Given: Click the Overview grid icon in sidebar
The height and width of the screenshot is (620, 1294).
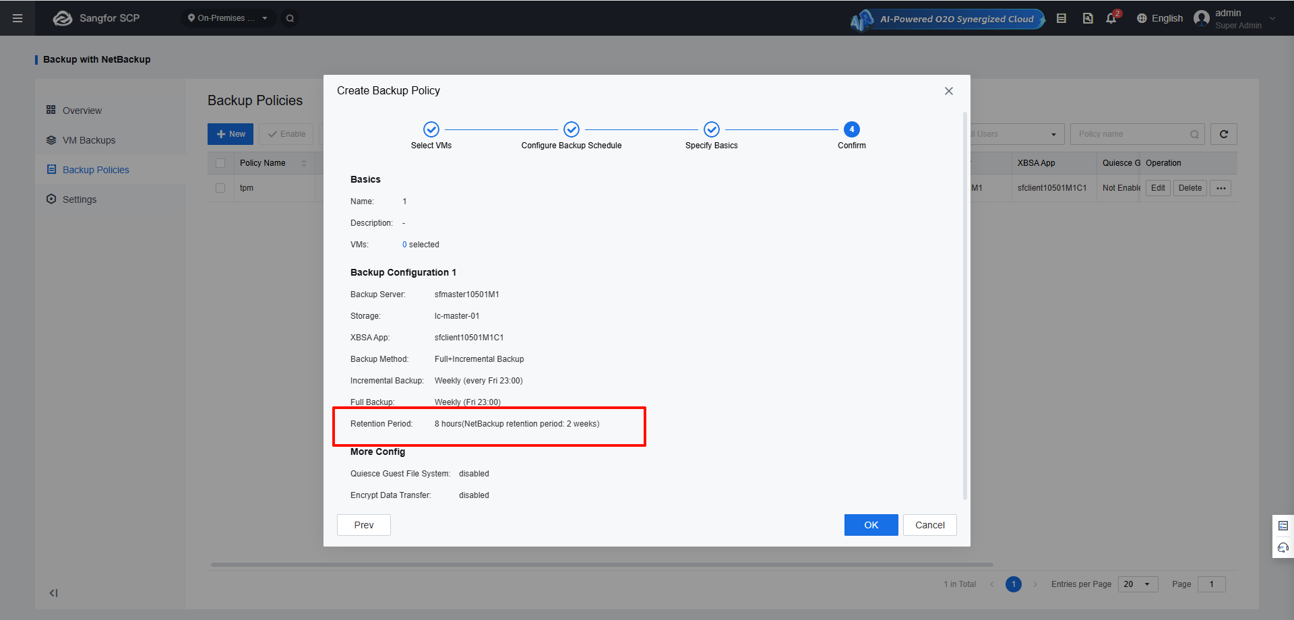Looking at the screenshot, I should click(51, 110).
